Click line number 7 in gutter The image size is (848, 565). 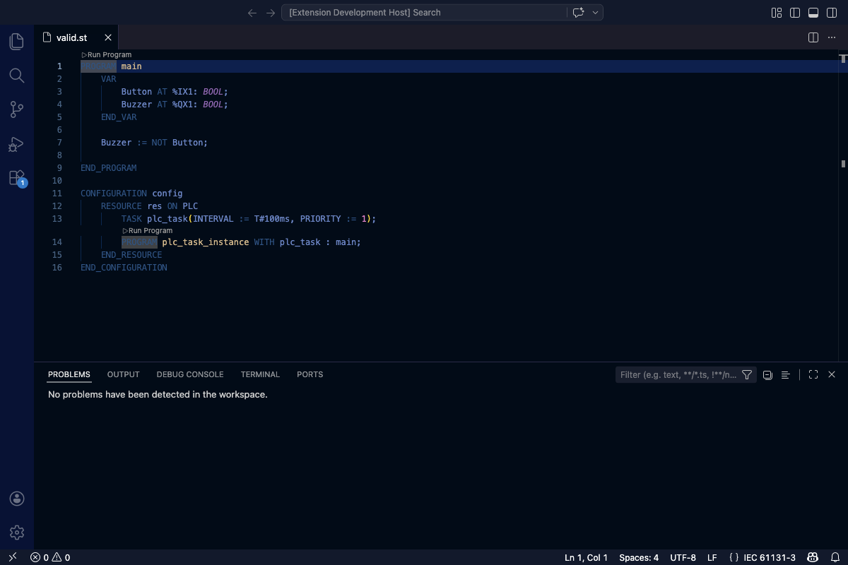60,143
